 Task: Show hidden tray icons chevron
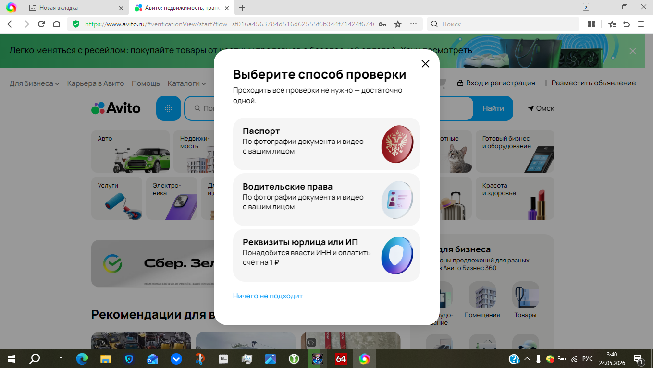pos(527,358)
